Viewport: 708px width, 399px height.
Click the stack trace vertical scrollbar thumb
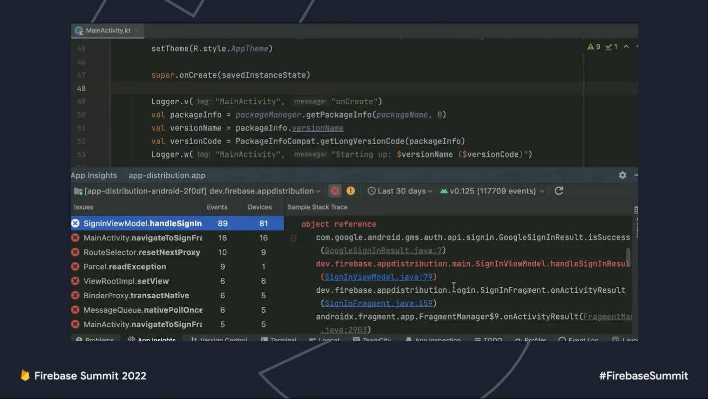628,257
